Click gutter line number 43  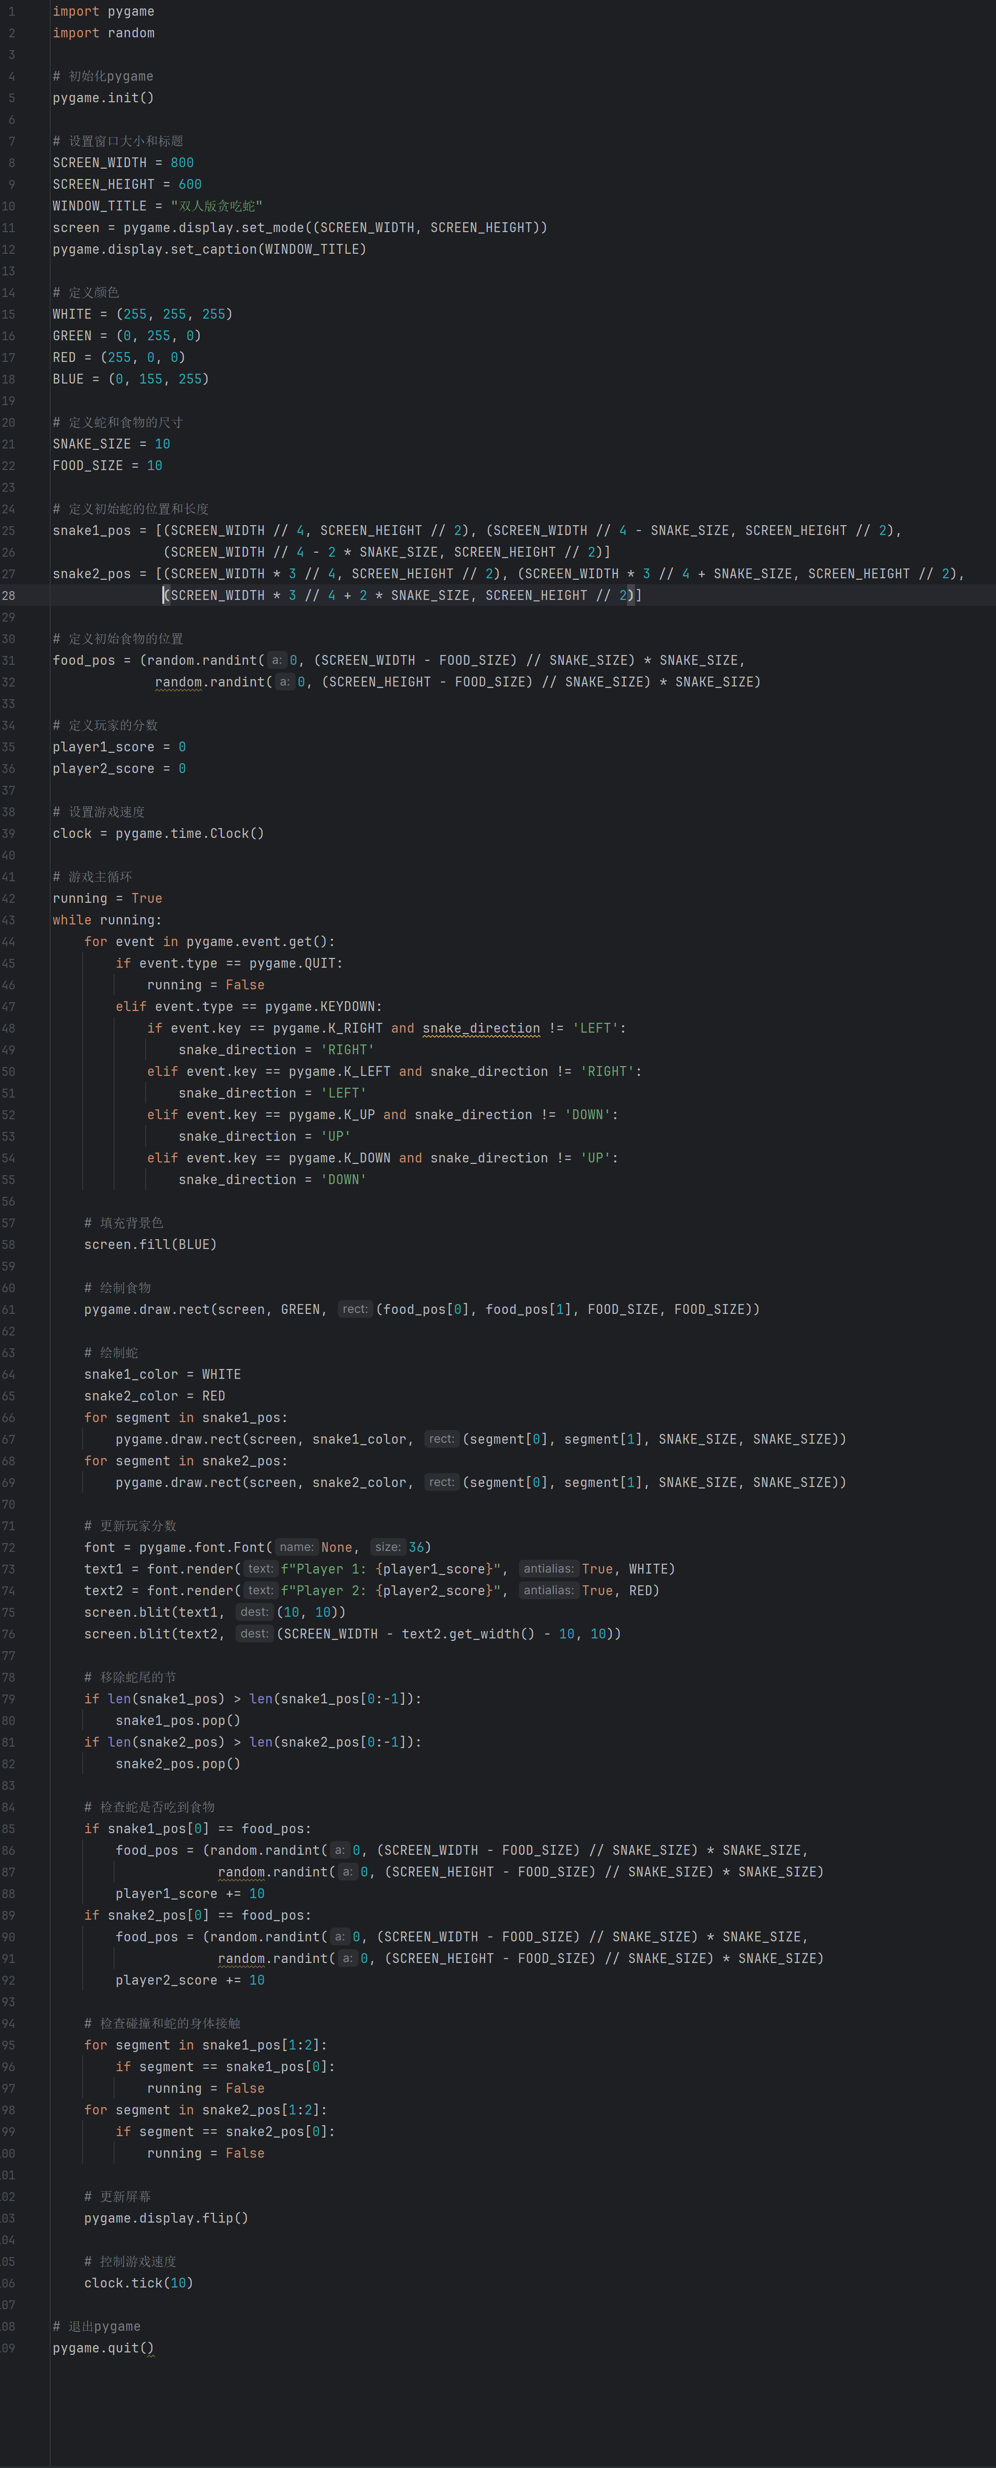tap(8, 920)
